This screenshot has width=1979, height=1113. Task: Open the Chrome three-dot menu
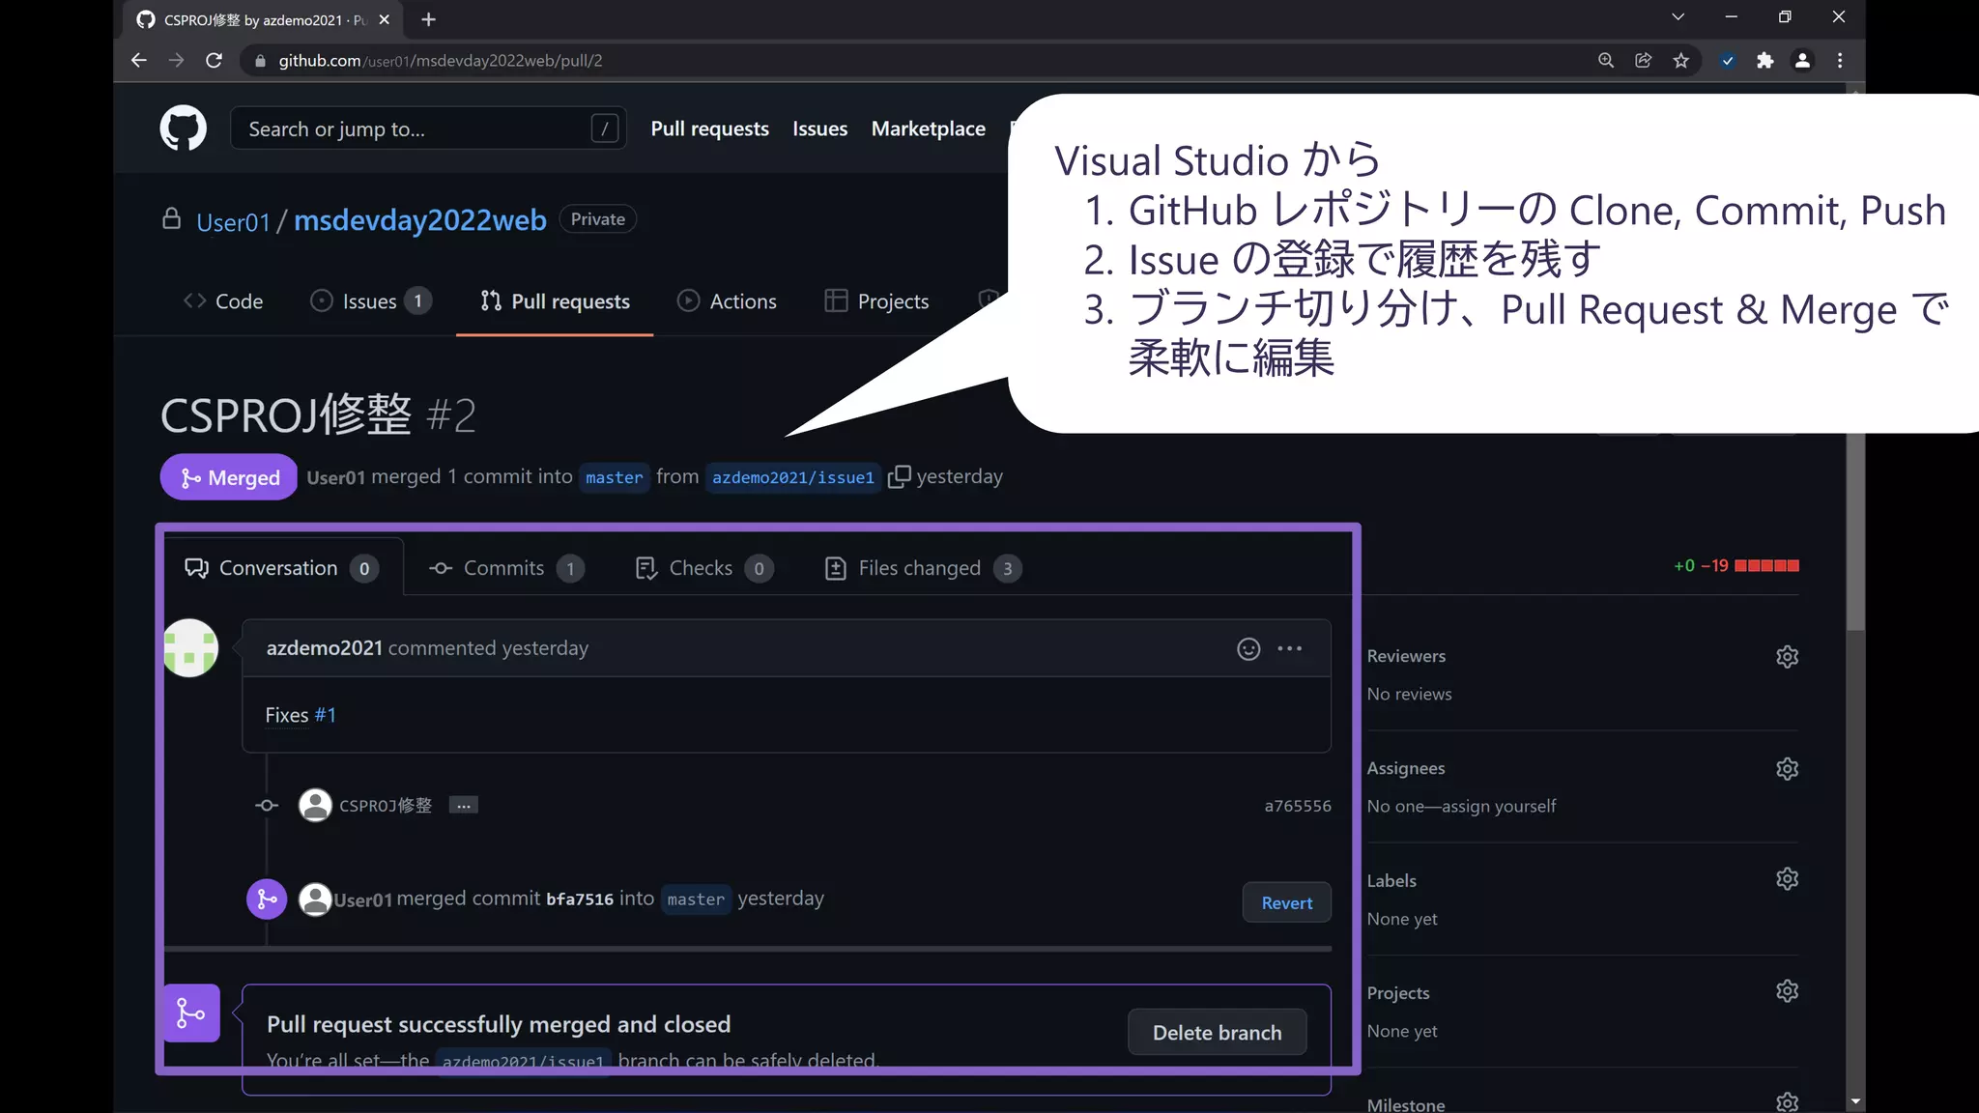pos(1840,61)
